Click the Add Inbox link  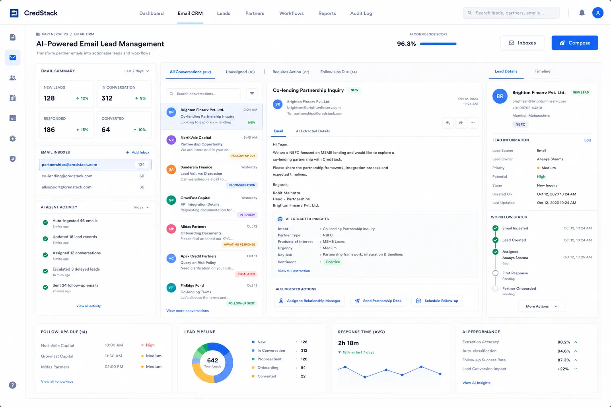click(x=137, y=153)
